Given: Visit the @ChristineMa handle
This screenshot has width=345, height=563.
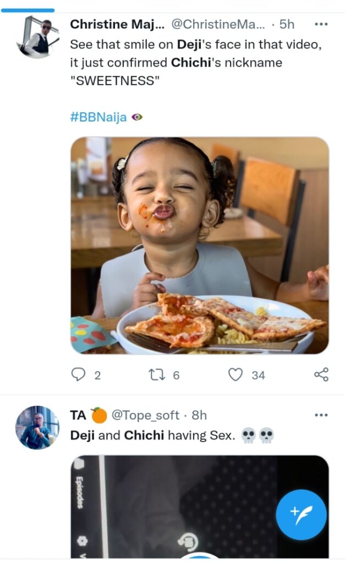Looking at the screenshot, I should [218, 25].
